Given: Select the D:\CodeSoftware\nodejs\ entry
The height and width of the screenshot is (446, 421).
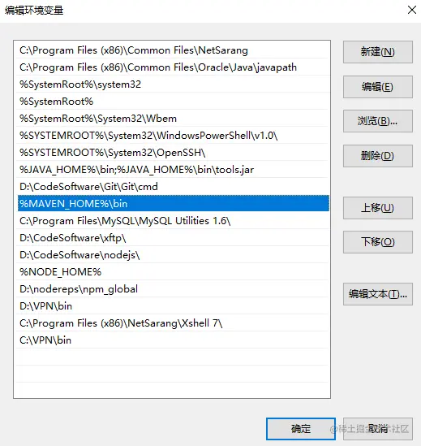Looking at the screenshot, I should [x=173, y=255].
